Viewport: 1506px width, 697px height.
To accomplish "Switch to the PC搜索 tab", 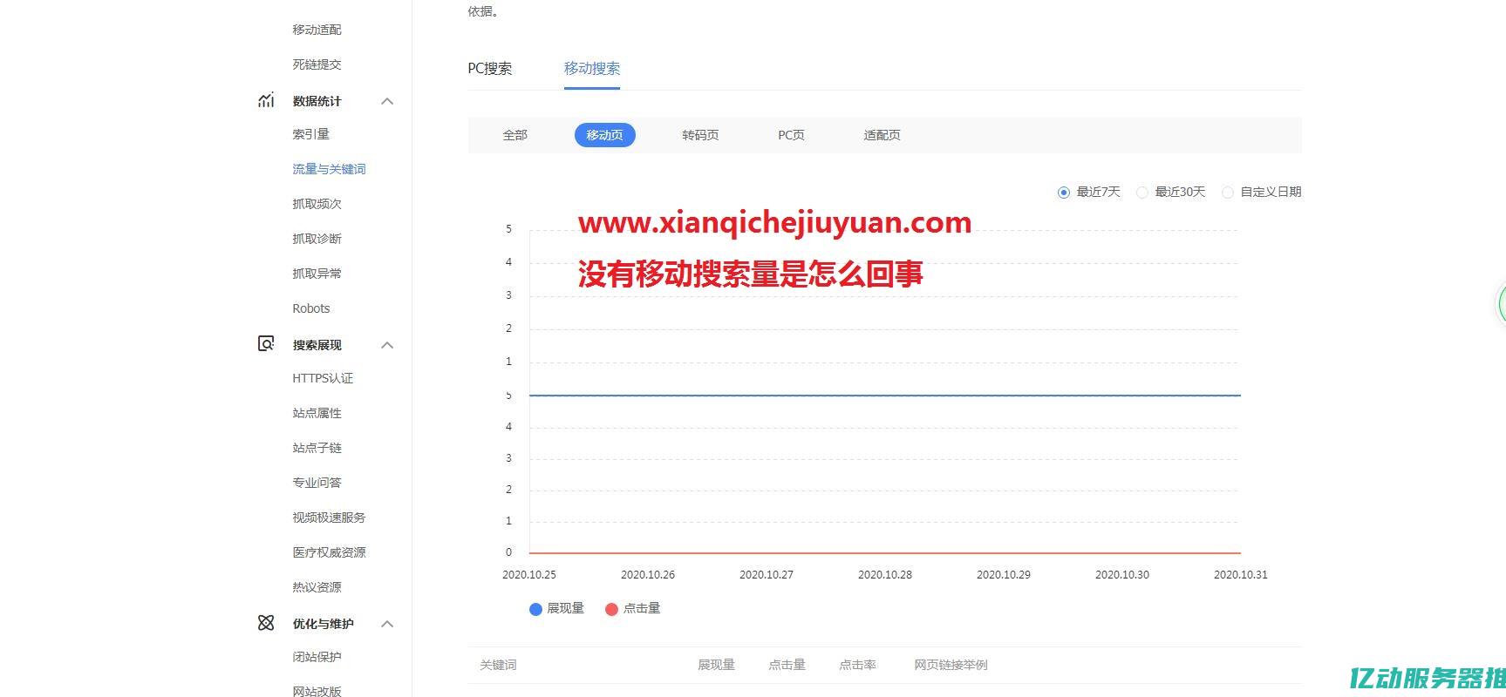I will pos(490,69).
